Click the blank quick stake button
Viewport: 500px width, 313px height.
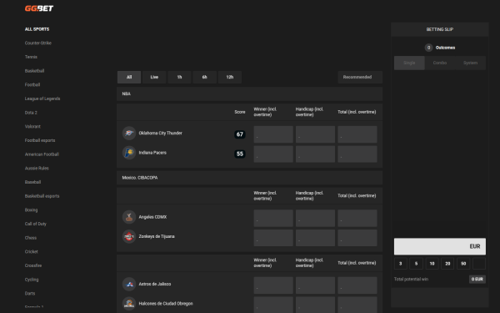click(x=479, y=264)
